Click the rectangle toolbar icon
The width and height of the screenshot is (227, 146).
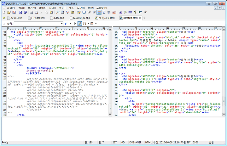coord(84,12)
